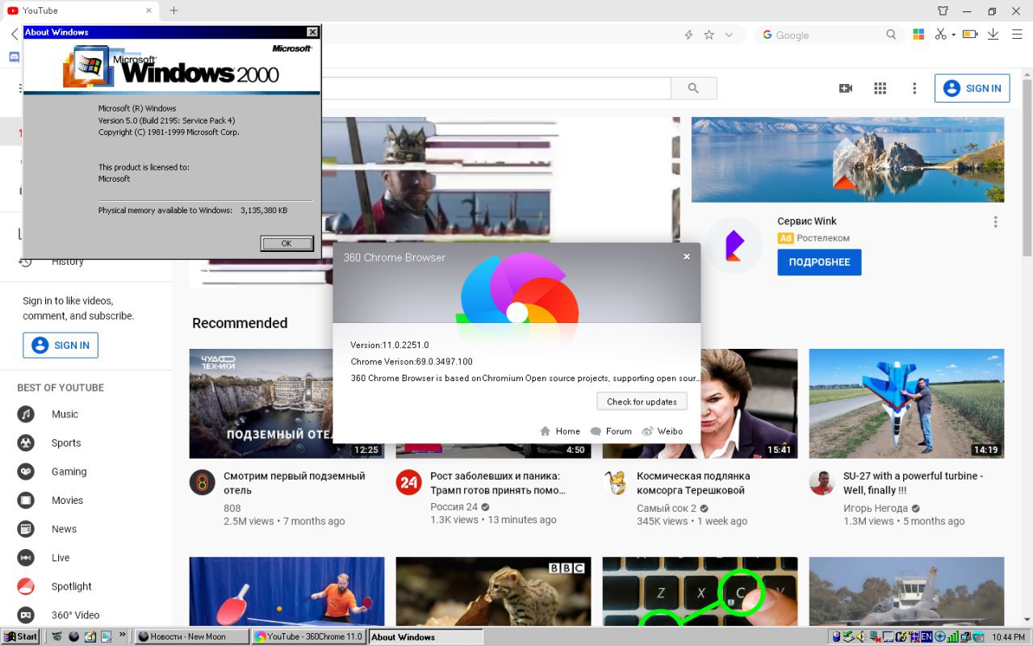Open the YouTube apps grid icon
The width and height of the screenshot is (1033, 646).
(x=880, y=88)
